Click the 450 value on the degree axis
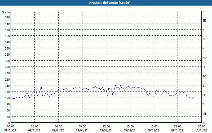 tap(7, 30)
